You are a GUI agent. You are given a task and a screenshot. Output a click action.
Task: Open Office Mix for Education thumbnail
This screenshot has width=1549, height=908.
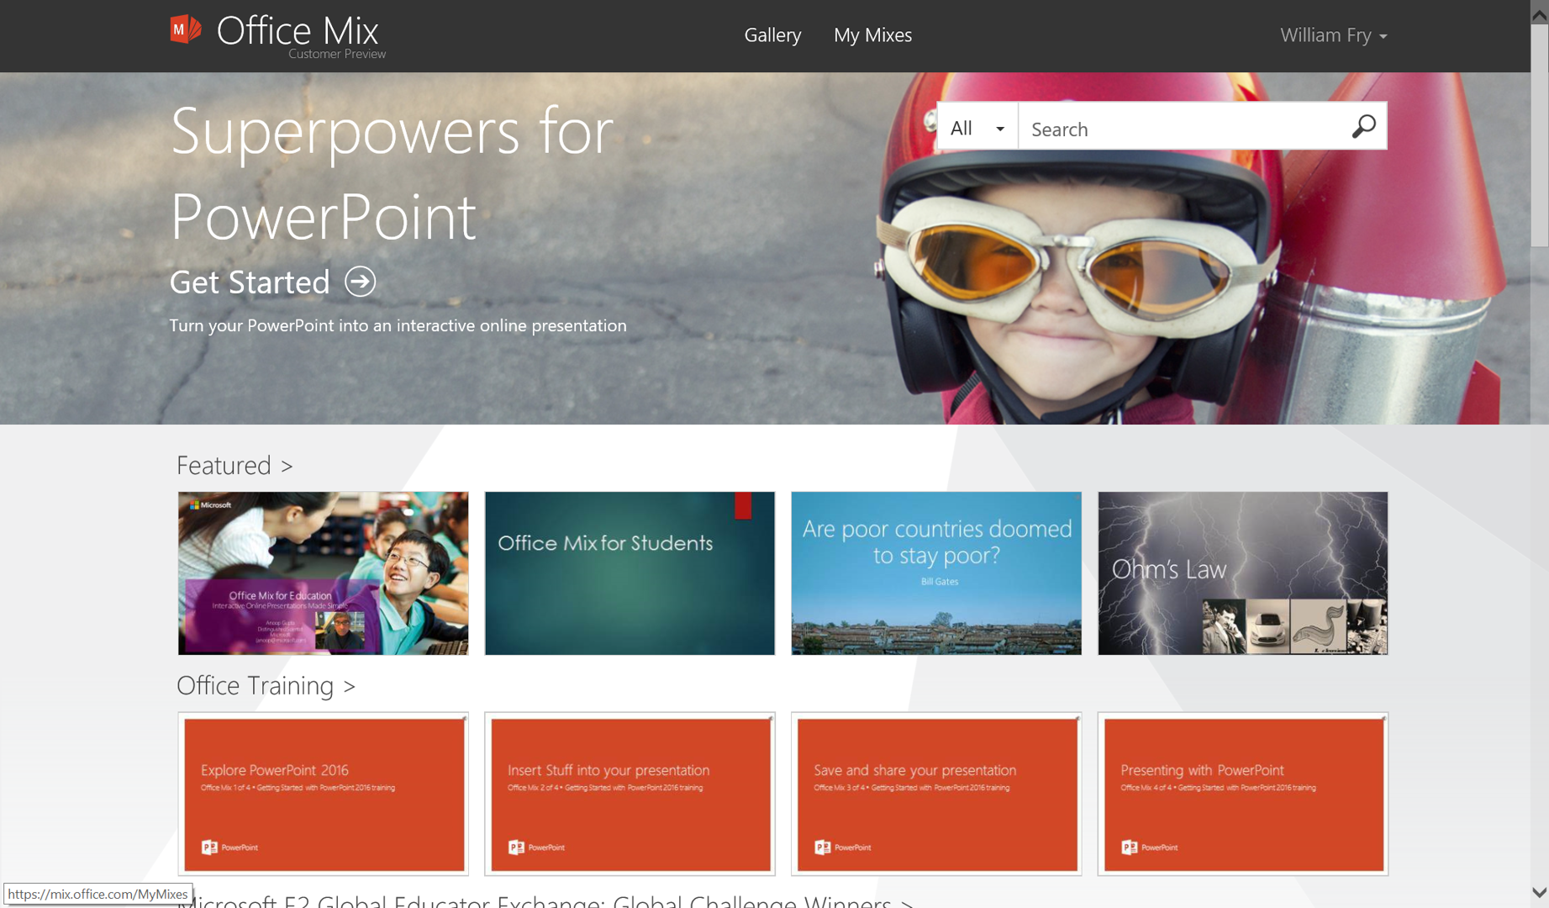click(x=323, y=573)
